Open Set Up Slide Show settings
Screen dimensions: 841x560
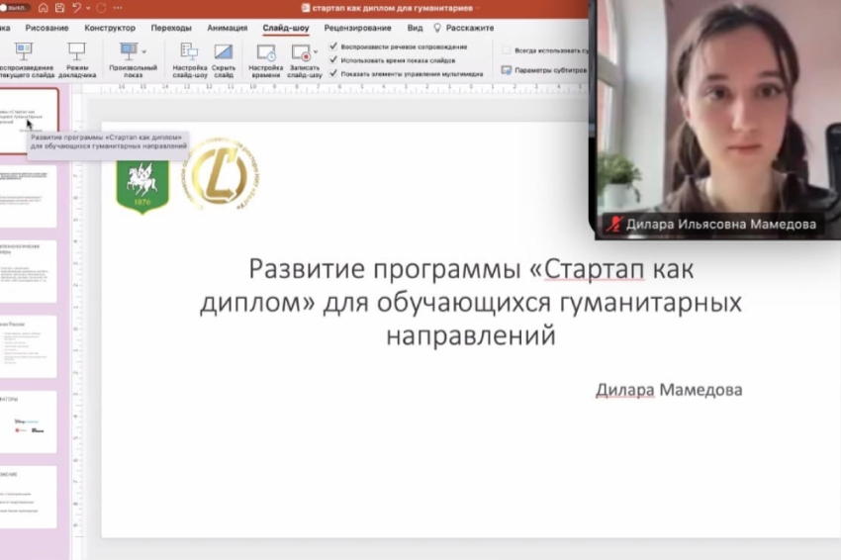tap(189, 51)
